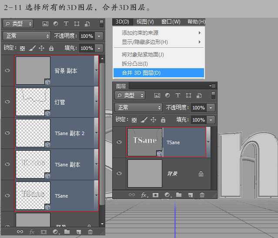
Task: Click merged TSane layer thumbnail in right panel
Action: (x=145, y=142)
